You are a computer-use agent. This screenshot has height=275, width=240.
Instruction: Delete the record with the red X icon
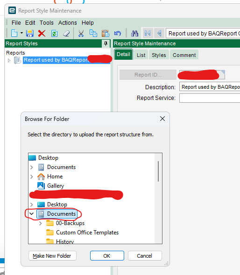point(42,33)
